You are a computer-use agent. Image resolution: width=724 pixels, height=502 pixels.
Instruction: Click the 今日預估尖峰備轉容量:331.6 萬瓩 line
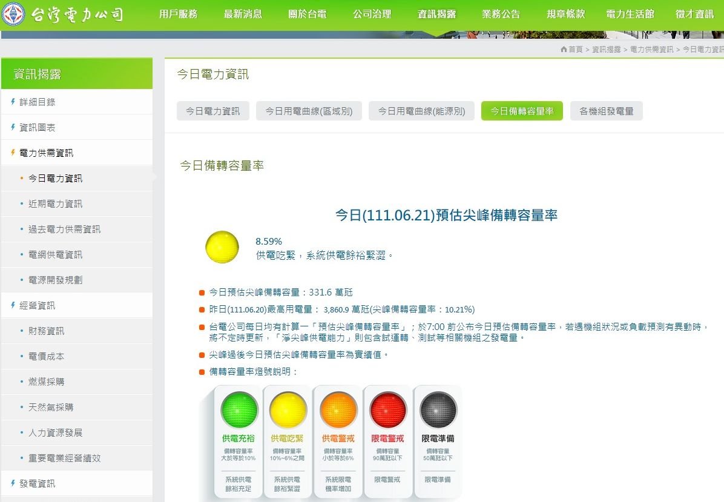coord(281,292)
